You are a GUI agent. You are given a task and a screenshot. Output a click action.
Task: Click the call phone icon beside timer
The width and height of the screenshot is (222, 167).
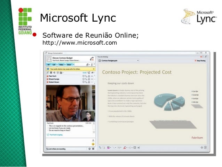[x=89, y=73]
